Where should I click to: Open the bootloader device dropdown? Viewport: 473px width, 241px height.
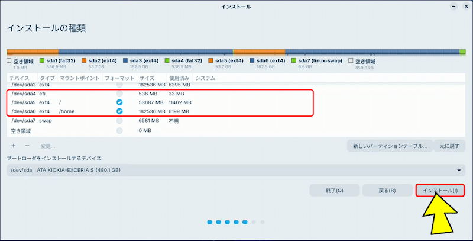(x=237, y=171)
